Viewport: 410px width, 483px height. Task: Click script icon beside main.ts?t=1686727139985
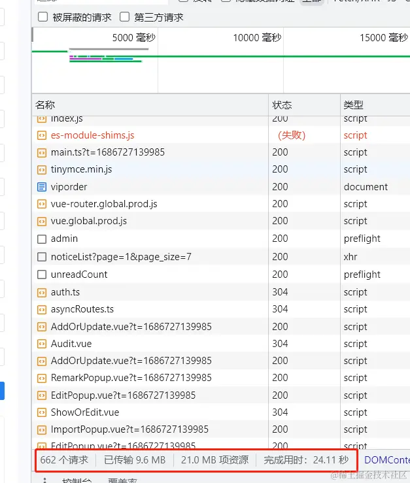tap(42, 152)
